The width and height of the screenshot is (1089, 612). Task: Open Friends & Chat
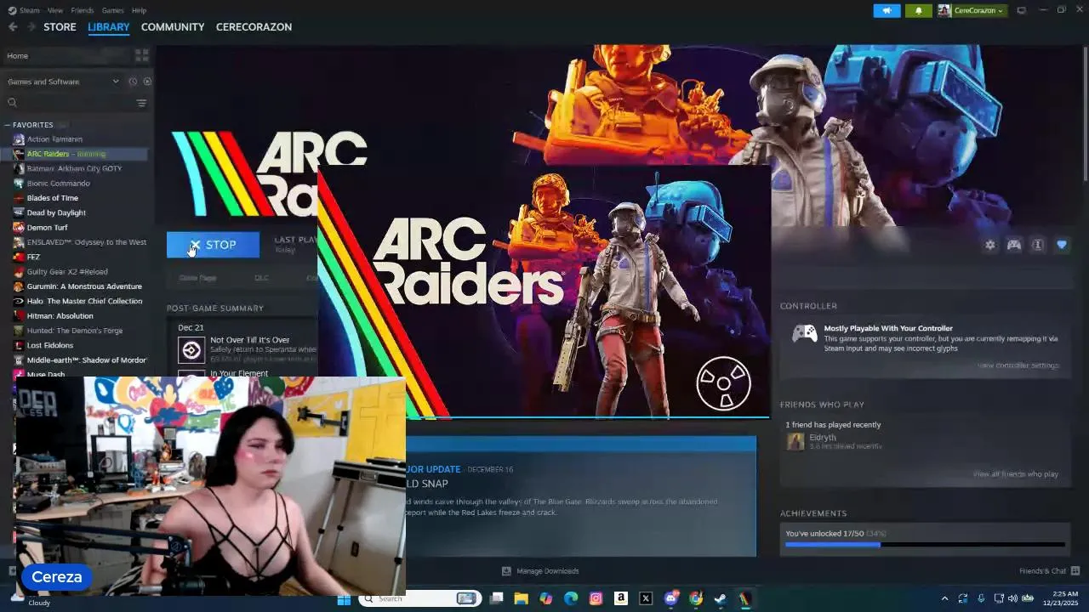[1049, 571]
